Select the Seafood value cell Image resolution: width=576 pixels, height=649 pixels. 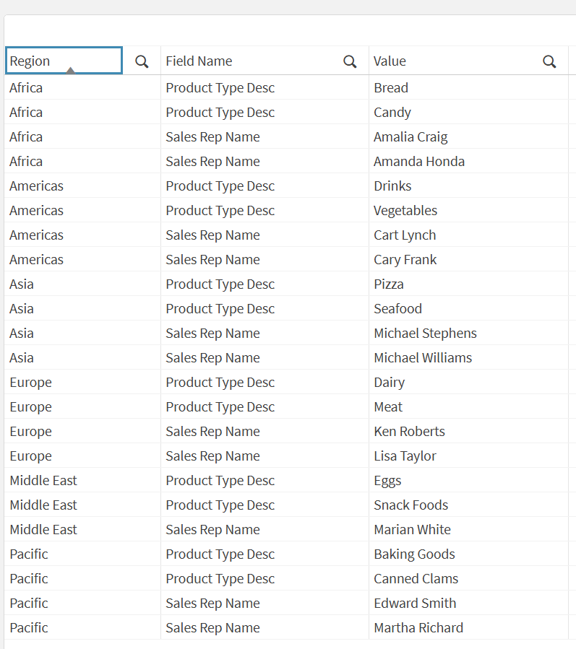coord(397,309)
